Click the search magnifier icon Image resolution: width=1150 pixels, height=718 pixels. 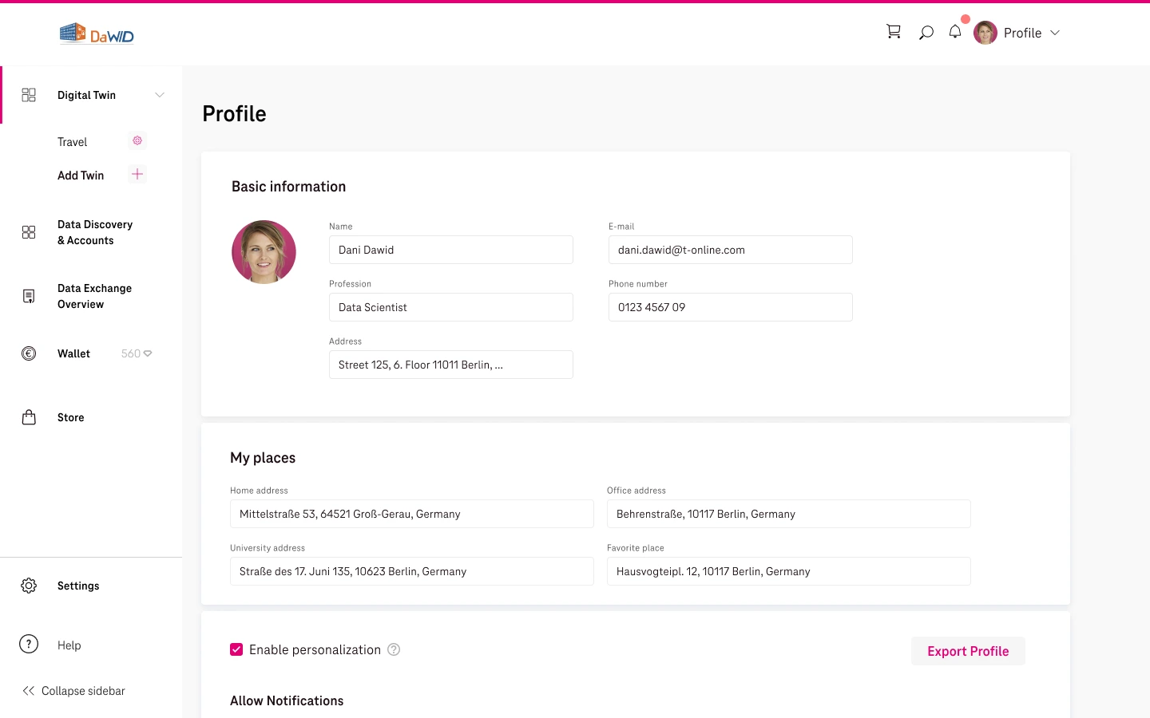(926, 33)
